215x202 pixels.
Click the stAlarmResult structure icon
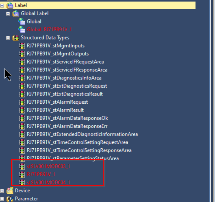click(22, 110)
